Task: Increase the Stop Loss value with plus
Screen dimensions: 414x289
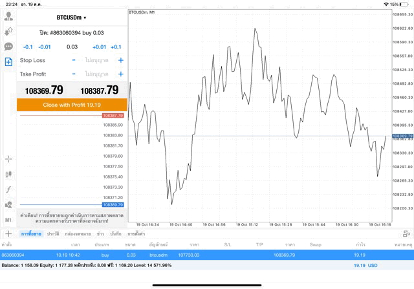Action: pyautogui.click(x=120, y=60)
